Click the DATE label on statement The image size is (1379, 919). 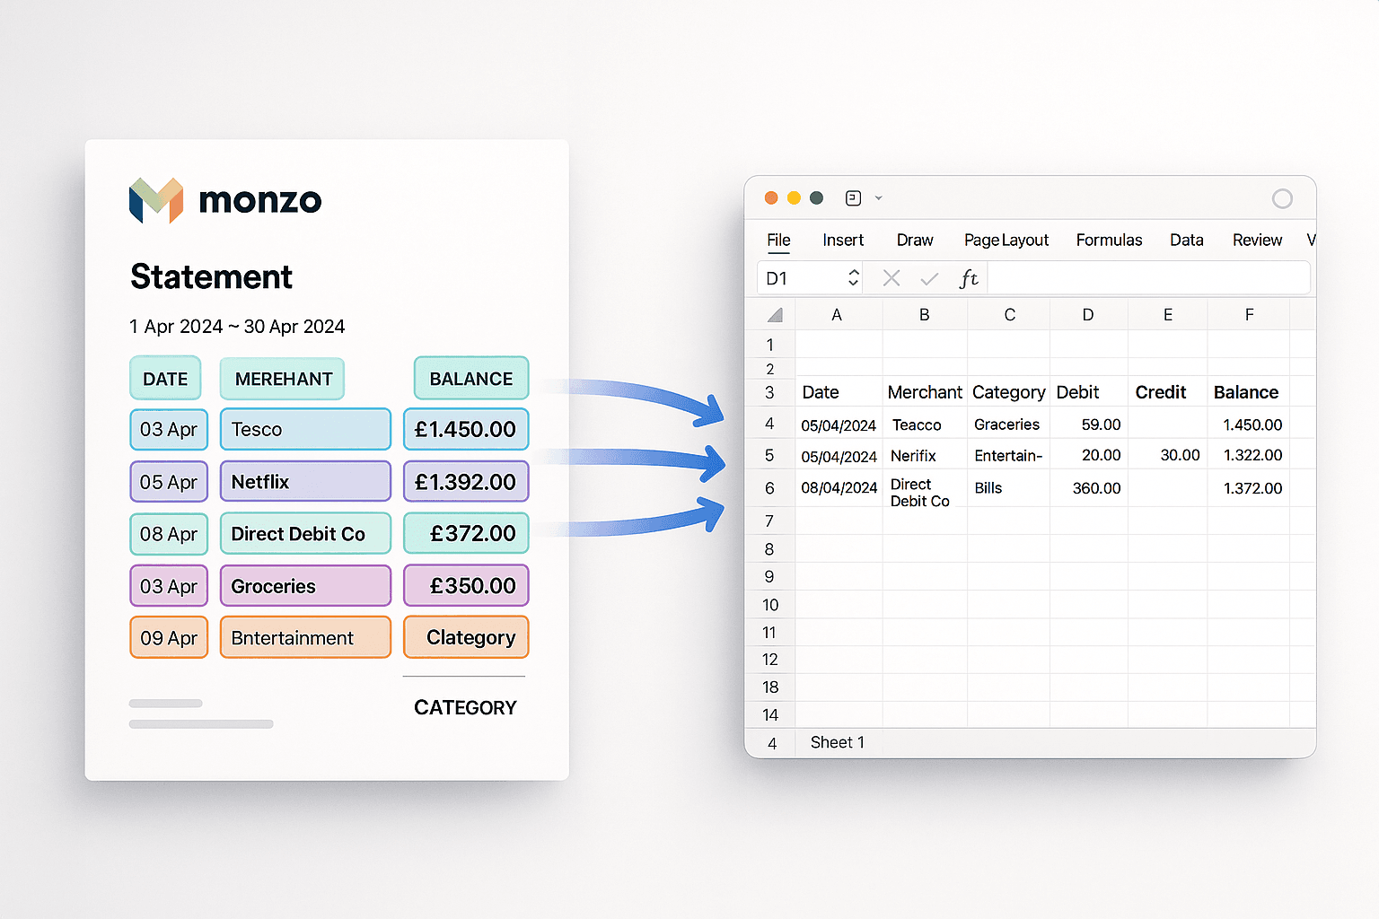click(x=165, y=378)
